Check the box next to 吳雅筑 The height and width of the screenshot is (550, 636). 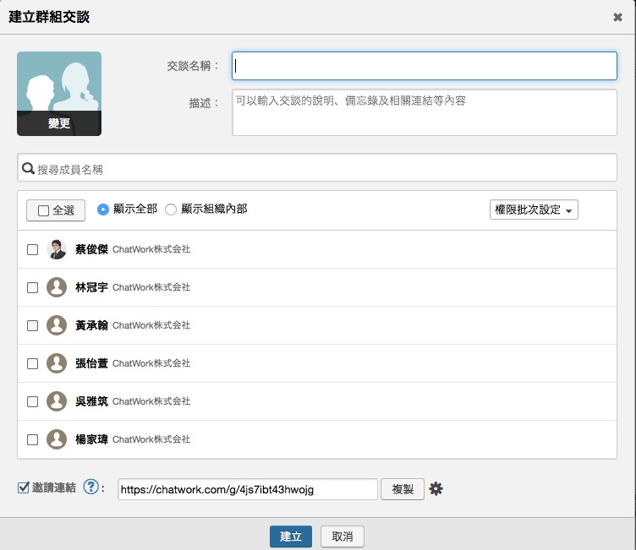[32, 401]
